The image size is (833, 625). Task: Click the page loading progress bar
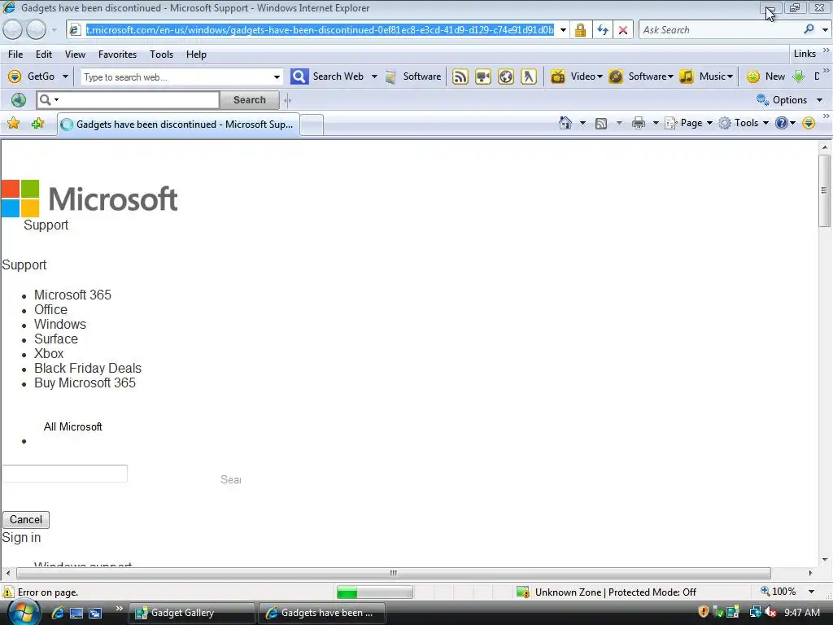tap(374, 592)
